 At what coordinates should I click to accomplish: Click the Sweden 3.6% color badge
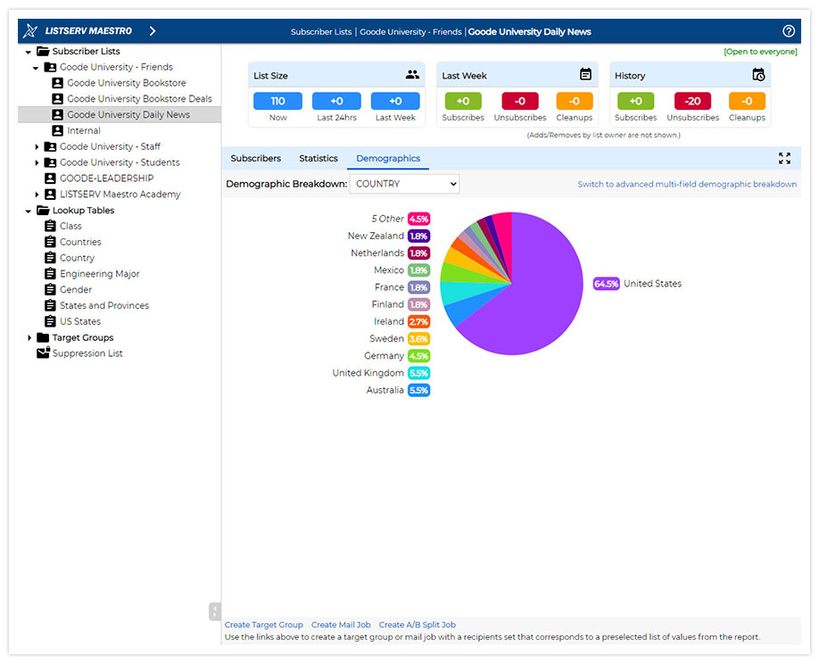(x=418, y=338)
